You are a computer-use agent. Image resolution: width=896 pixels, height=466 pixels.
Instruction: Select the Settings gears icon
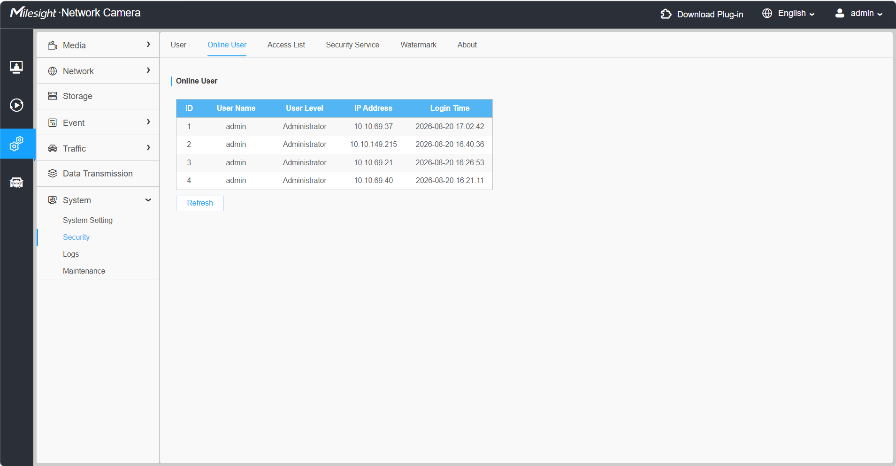point(16,144)
